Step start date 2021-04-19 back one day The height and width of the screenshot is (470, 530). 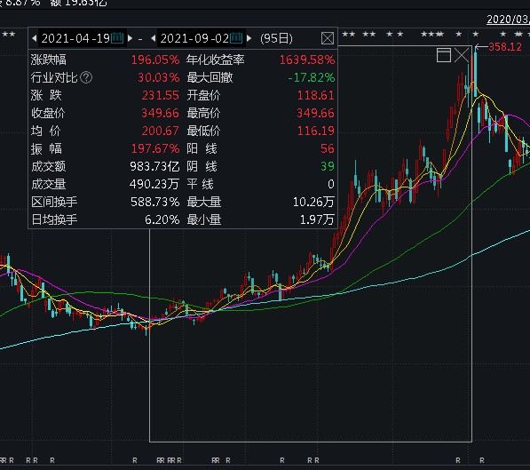(34, 38)
